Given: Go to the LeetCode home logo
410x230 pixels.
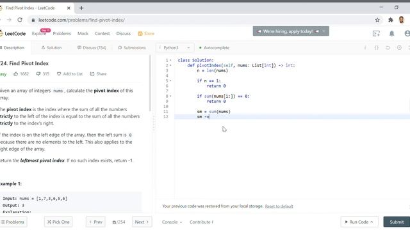Looking at the screenshot, I should [13, 33].
